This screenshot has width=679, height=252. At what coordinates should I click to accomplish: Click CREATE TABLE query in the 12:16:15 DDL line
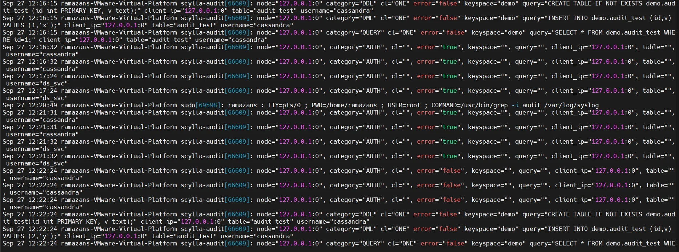pyautogui.click(x=599, y=3)
